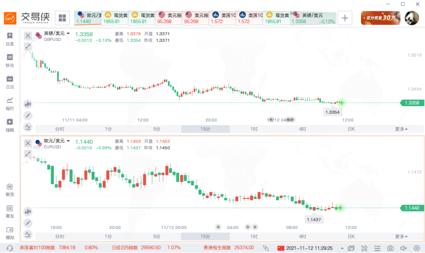Select 4时 on the EURUSD chart
Screen dimensions: 425x253
point(303,237)
